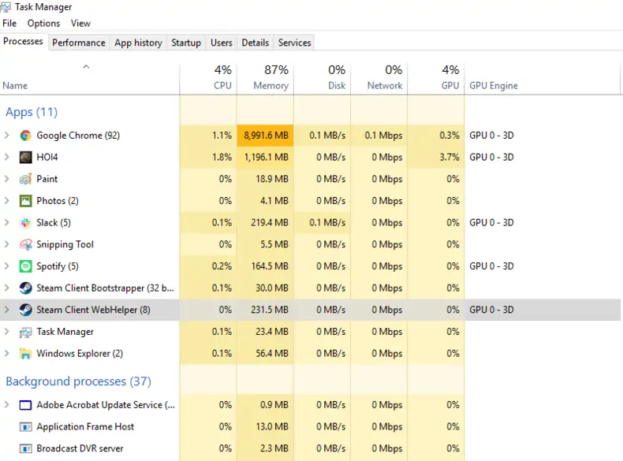Viewport: 623px width, 461px height.
Task: Expand the Task Manager process entry
Action: point(7,332)
